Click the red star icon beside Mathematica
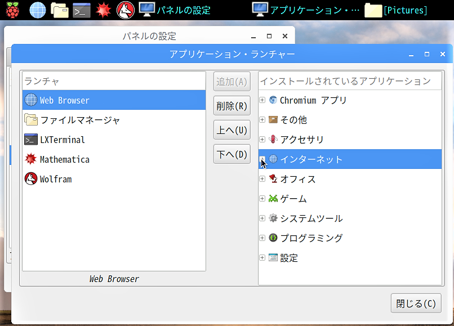This screenshot has height=326, width=454. (30, 159)
